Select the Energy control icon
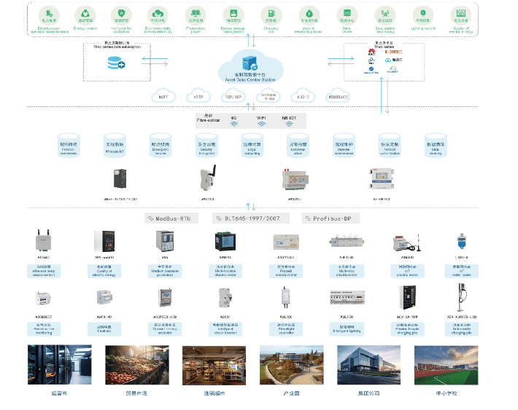The width and height of the screenshot is (518, 410). [85, 15]
